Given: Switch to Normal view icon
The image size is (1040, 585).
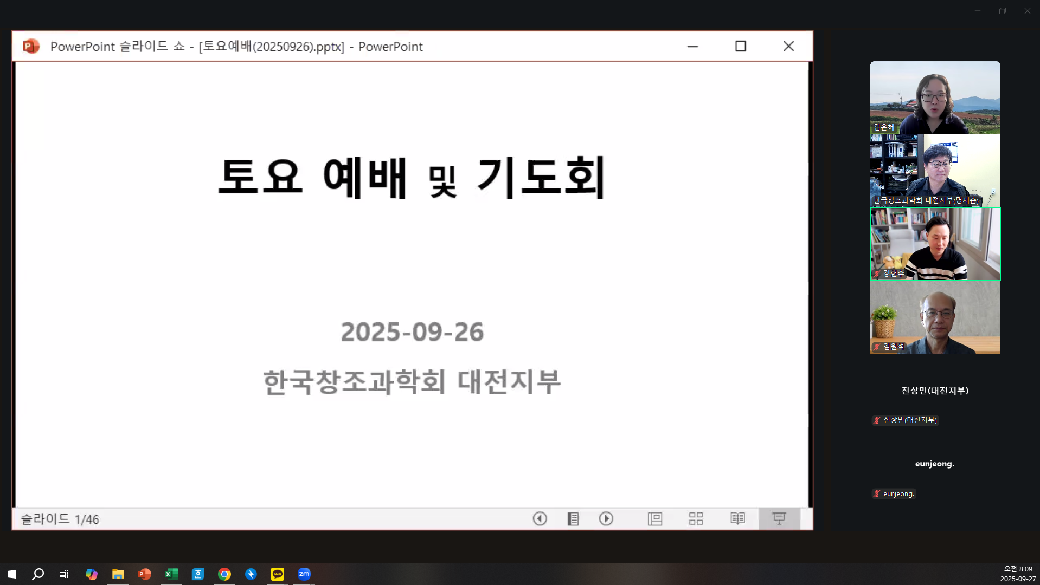Looking at the screenshot, I should [655, 519].
